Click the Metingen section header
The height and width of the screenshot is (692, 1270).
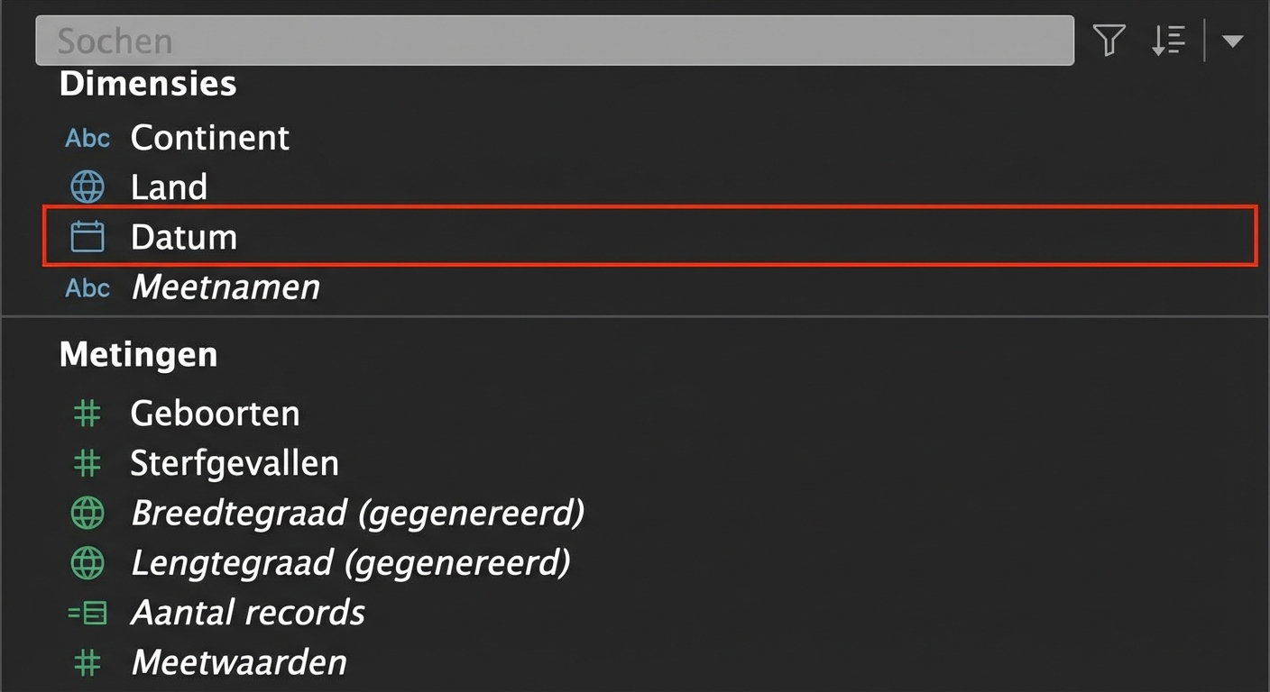coord(138,354)
